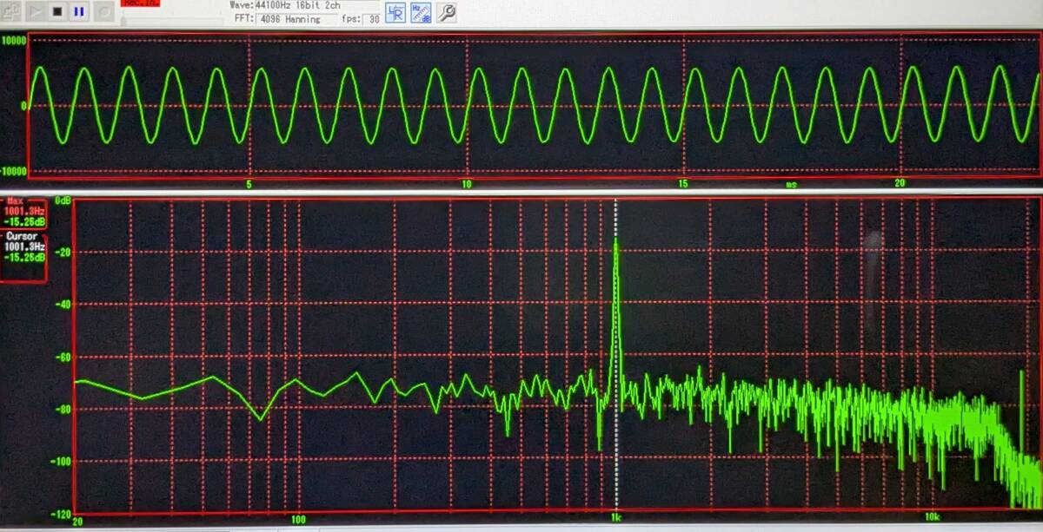Screen dimensions: 1043x532
Task: Click the Stop (black square) button
Action: pos(57,10)
